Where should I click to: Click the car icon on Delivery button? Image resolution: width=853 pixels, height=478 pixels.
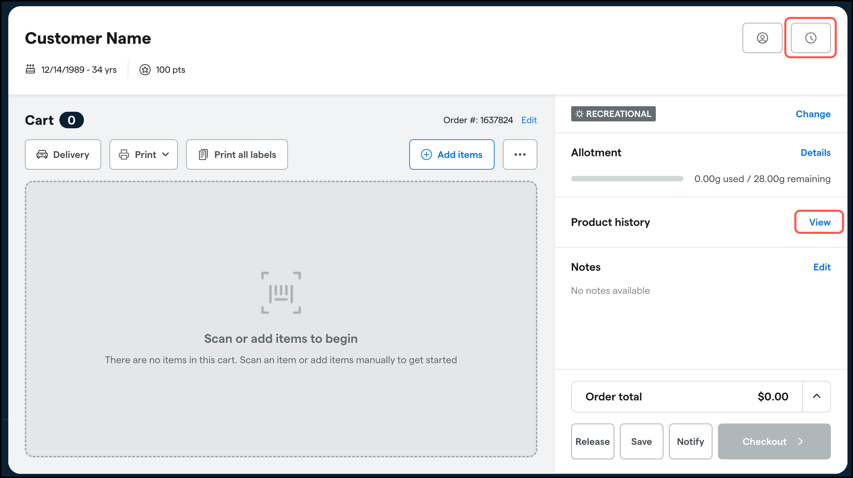42,155
